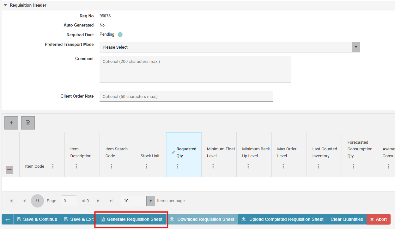Click Generate Requisition Sheet button
395x229 pixels.
point(131,219)
